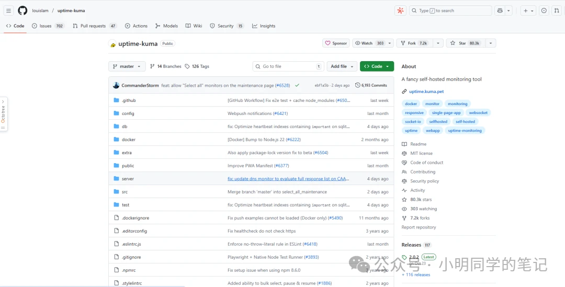Open the Copilot icon button
Viewport: 565px width, 287px height.
coord(500,10)
